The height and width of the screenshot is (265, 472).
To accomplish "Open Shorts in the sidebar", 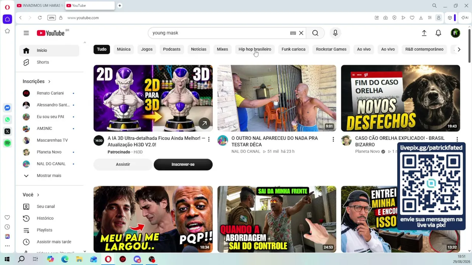I will pos(49,62).
